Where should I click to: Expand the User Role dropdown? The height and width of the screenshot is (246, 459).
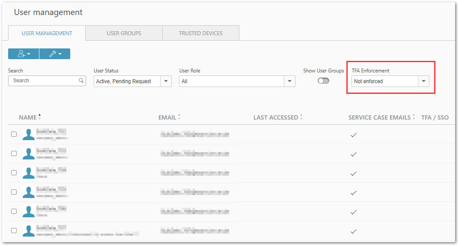pyautogui.click(x=237, y=81)
